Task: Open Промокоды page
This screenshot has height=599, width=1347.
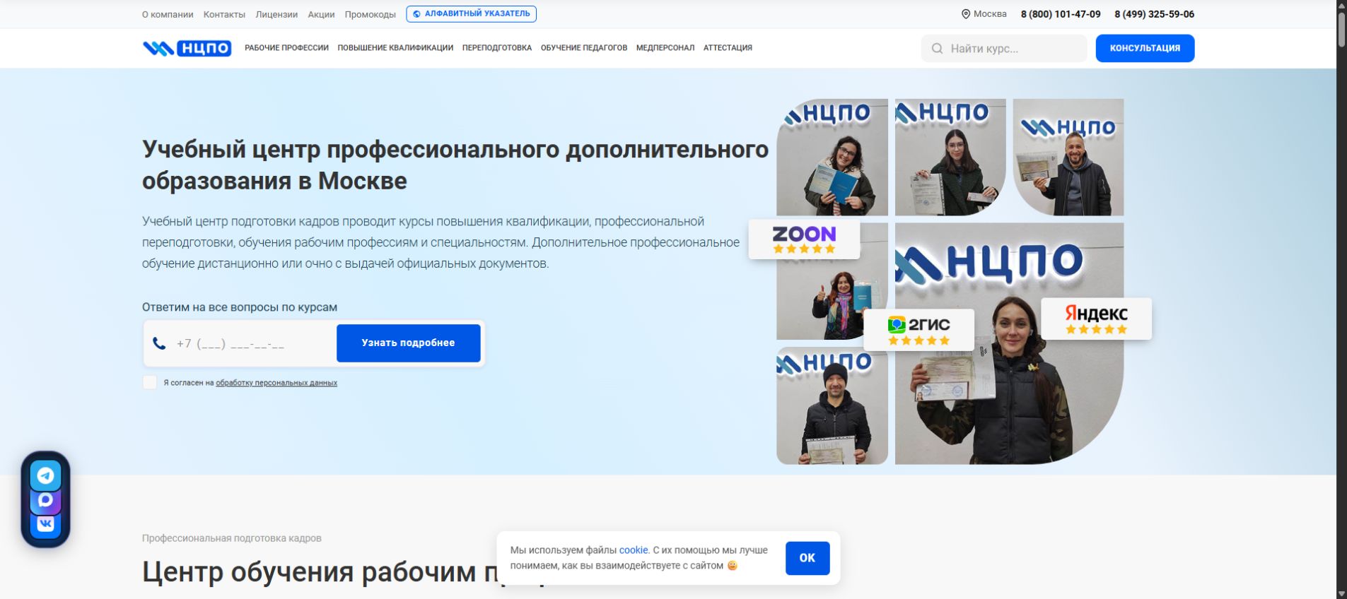Action: pos(371,14)
